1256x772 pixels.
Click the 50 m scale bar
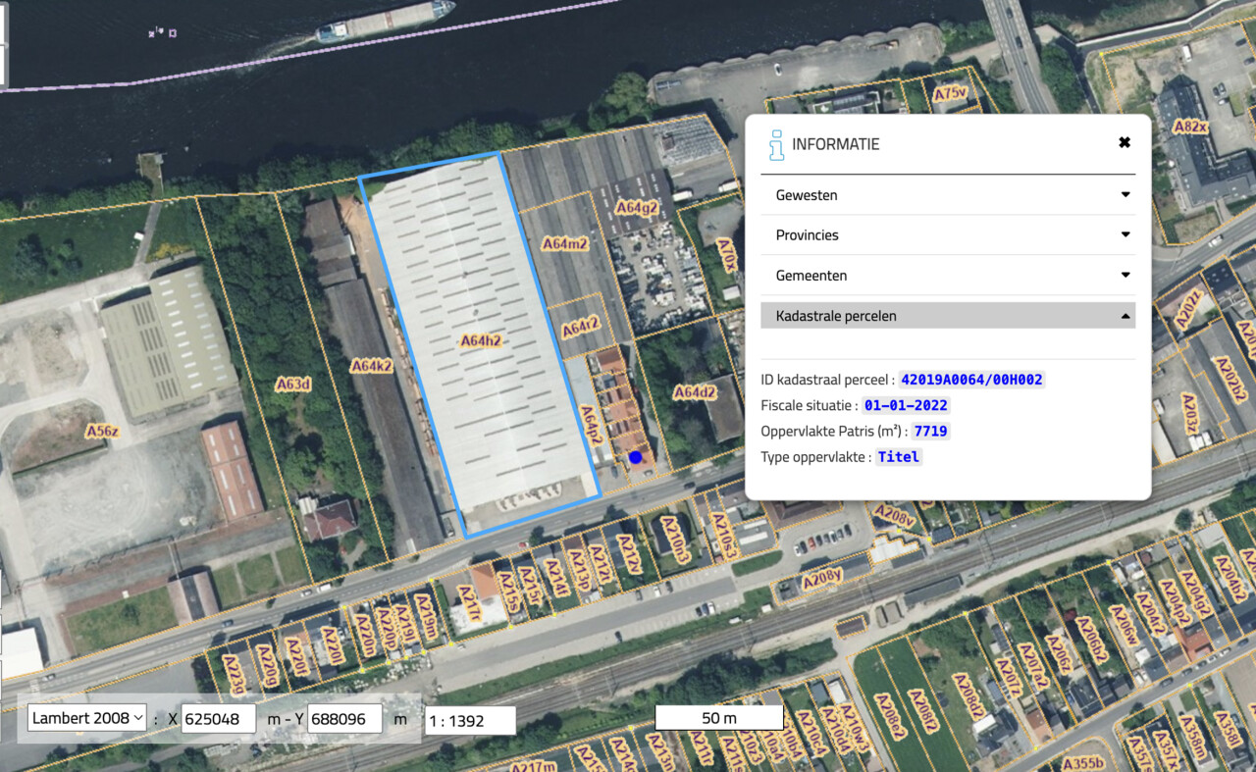click(x=718, y=718)
